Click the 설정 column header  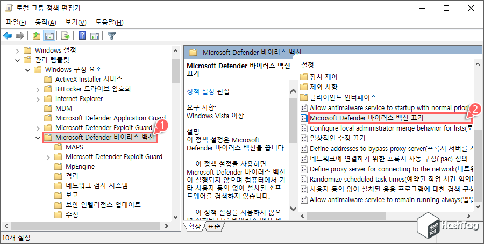tap(308, 65)
